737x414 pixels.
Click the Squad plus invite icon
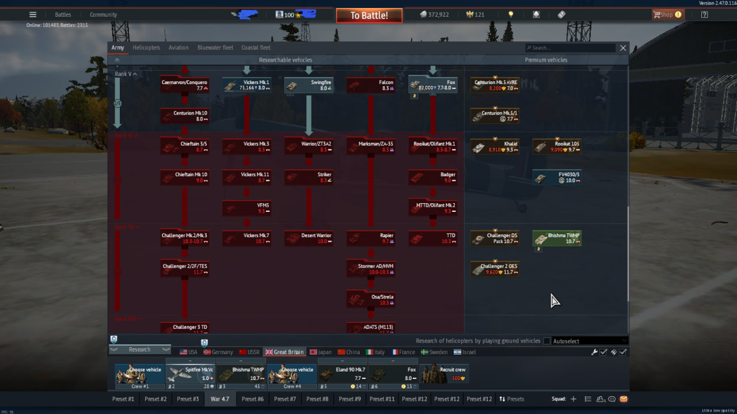coord(573,399)
